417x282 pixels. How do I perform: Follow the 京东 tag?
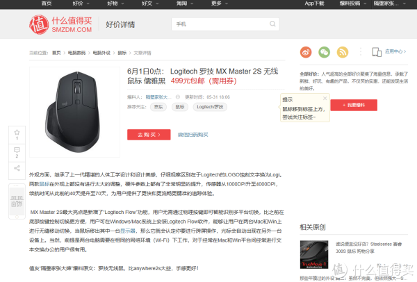158,107
